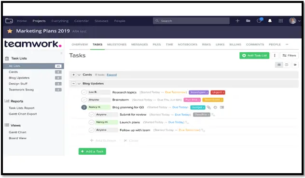Click the Expand link beside Cards

coord(111,75)
